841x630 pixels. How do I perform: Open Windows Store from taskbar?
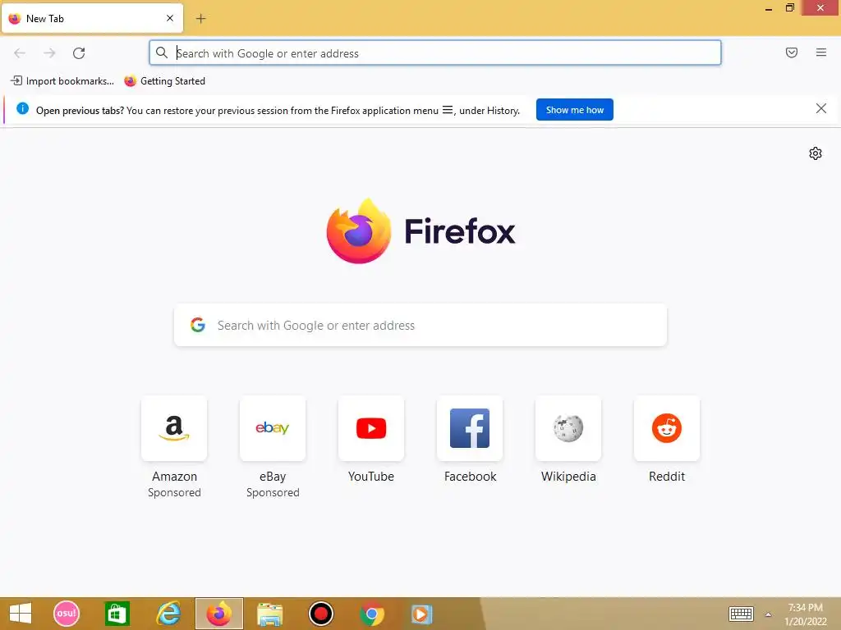pyautogui.click(x=117, y=614)
